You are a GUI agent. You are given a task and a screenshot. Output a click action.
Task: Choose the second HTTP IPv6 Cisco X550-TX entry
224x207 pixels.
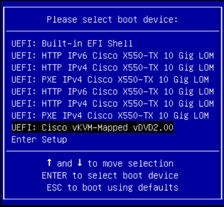pyautogui.click(x=113, y=92)
